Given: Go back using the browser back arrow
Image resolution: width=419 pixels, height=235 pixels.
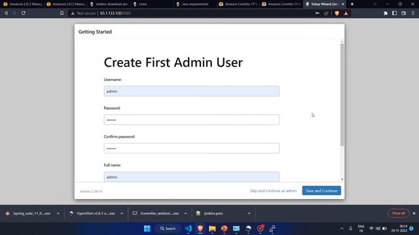Looking at the screenshot, I should [6, 13].
